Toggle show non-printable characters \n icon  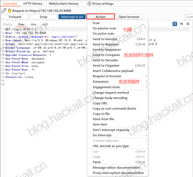point(181,24)
